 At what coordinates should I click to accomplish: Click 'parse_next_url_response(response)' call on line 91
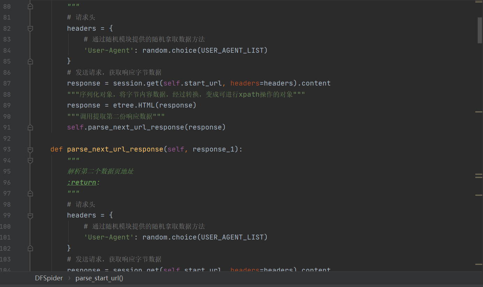click(x=157, y=127)
